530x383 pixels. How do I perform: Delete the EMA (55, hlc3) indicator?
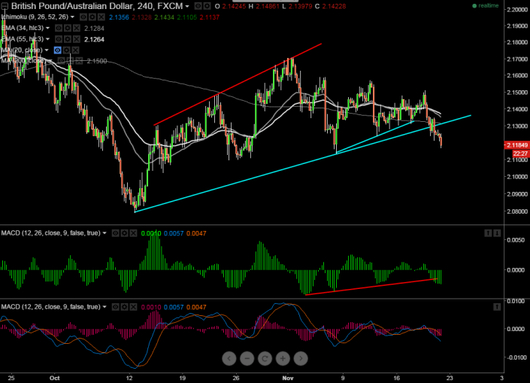(x=77, y=39)
